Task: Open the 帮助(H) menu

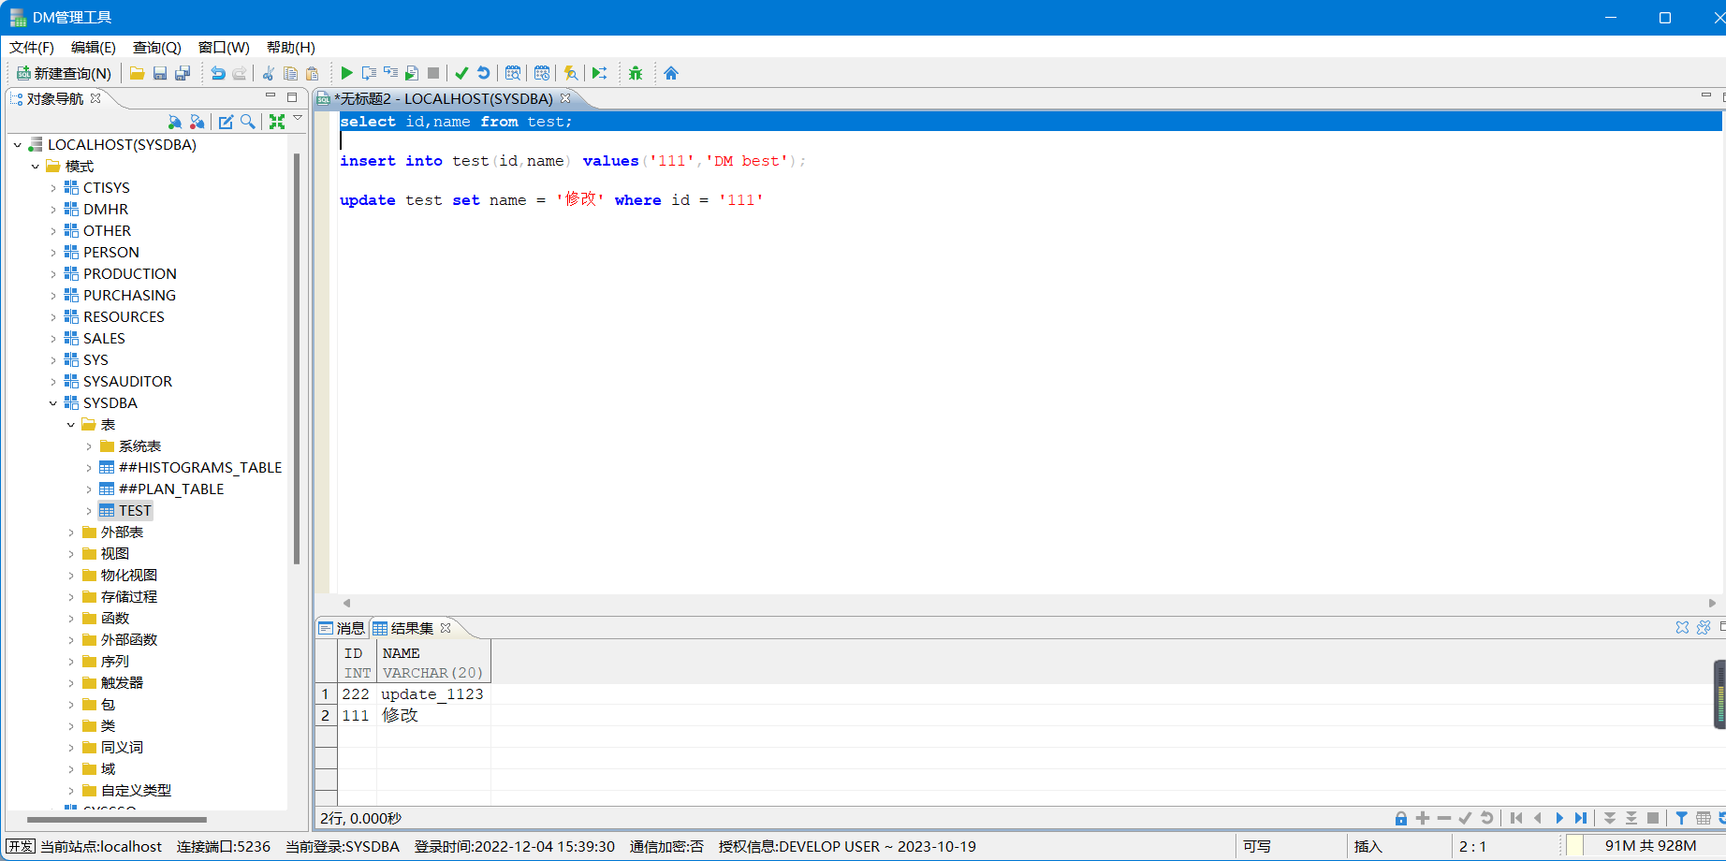Action: coord(291,48)
